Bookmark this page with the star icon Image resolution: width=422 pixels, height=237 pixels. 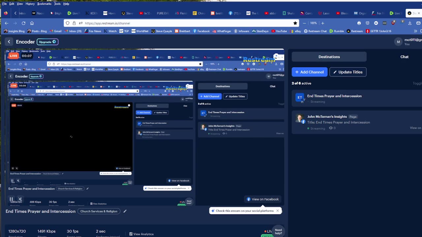pyautogui.click(x=295, y=23)
